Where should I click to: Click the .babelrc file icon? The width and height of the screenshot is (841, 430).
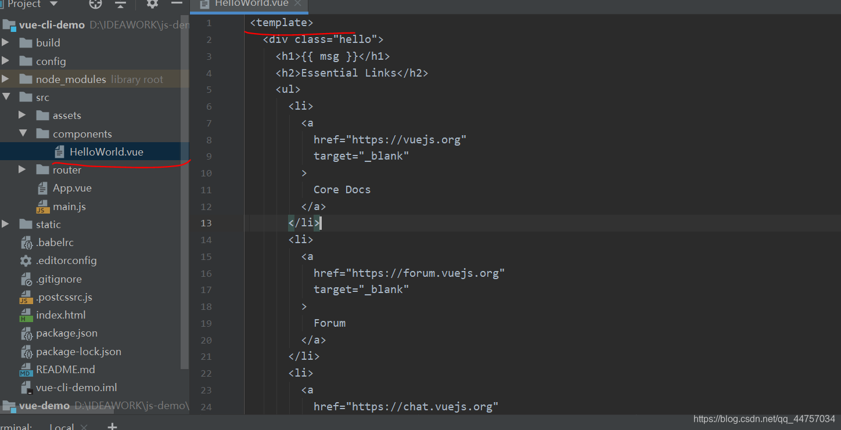[x=26, y=243]
